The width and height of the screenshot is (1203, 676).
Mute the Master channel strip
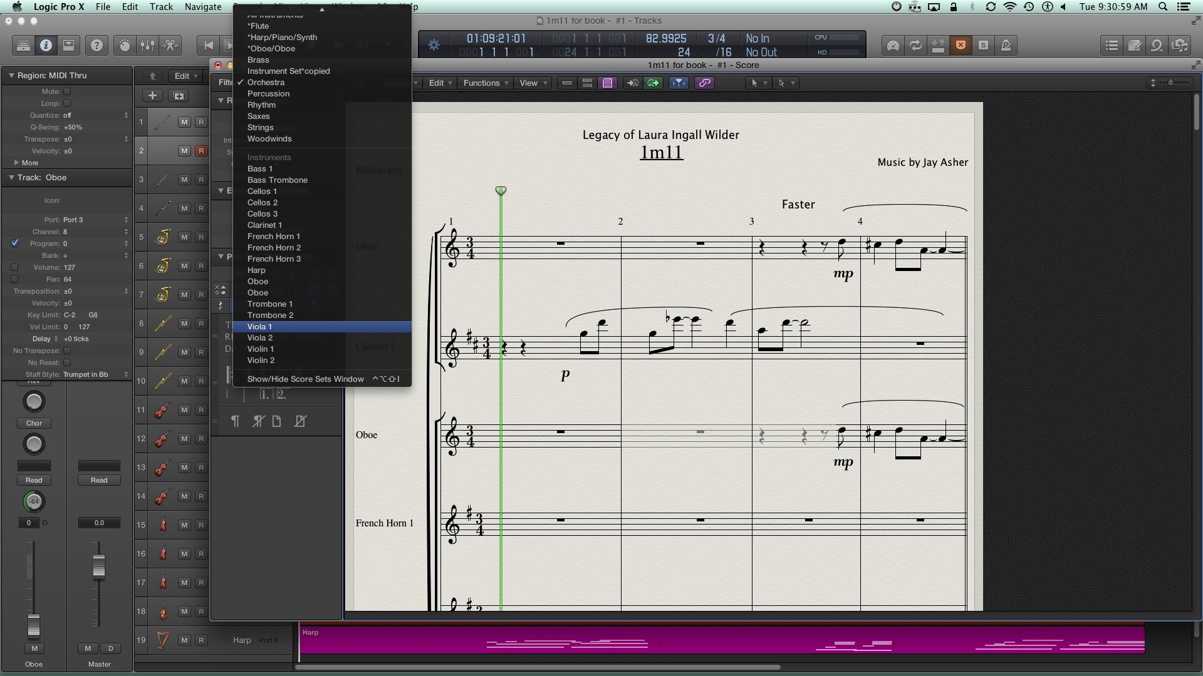tap(88, 648)
